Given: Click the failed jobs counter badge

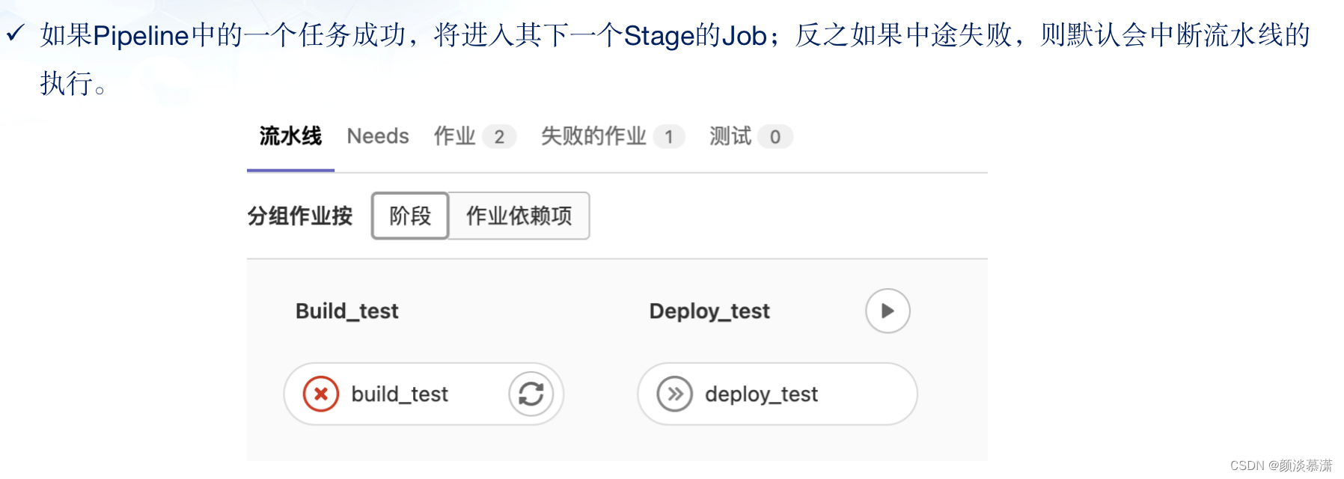Looking at the screenshot, I should (671, 136).
